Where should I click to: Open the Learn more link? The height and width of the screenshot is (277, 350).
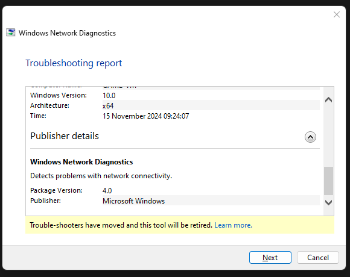coord(233,225)
